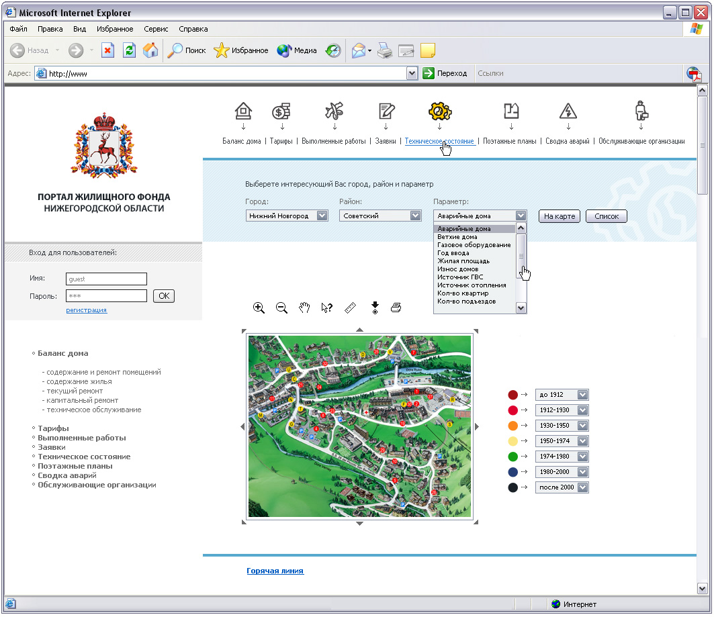Click the регистрация link under login form

86,310
